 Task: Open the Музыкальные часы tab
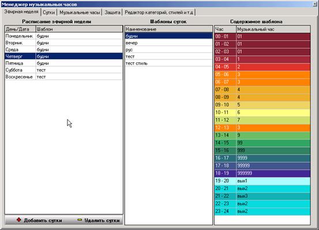(80, 13)
